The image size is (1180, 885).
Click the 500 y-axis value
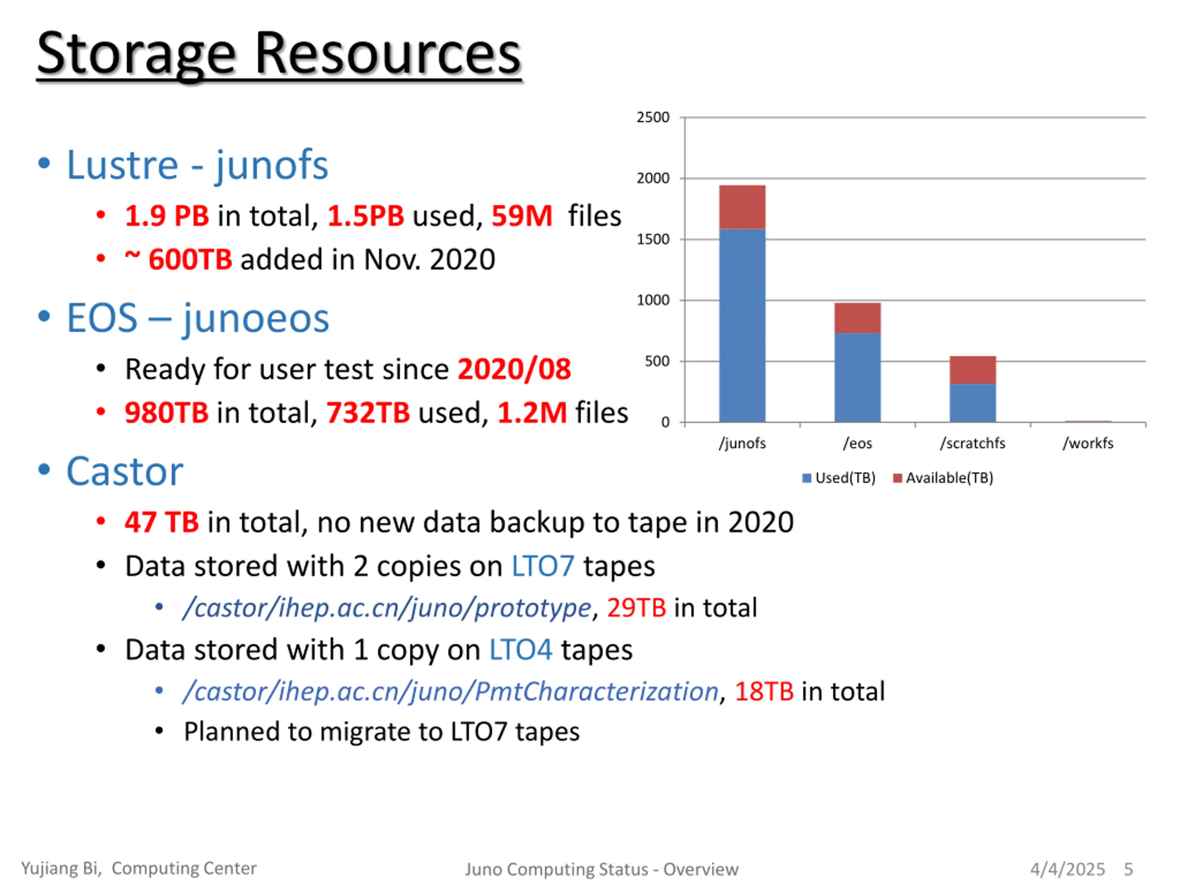(657, 362)
